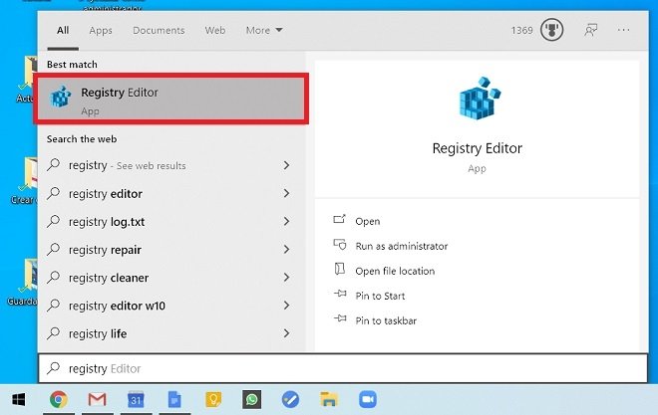Viewport: 658px width, 415px height.
Task: Select the 'registry repair' suggestion
Action: coord(170,250)
